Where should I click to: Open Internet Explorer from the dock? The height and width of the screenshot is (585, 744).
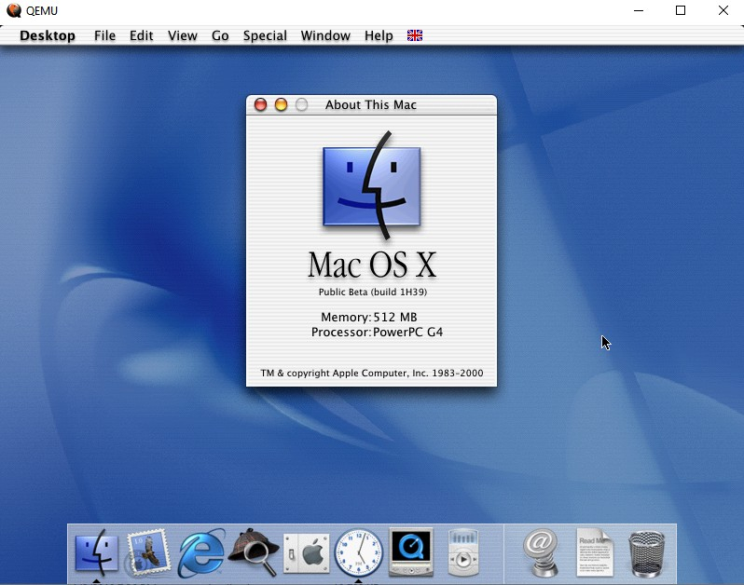pyautogui.click(x=201, y=553)
